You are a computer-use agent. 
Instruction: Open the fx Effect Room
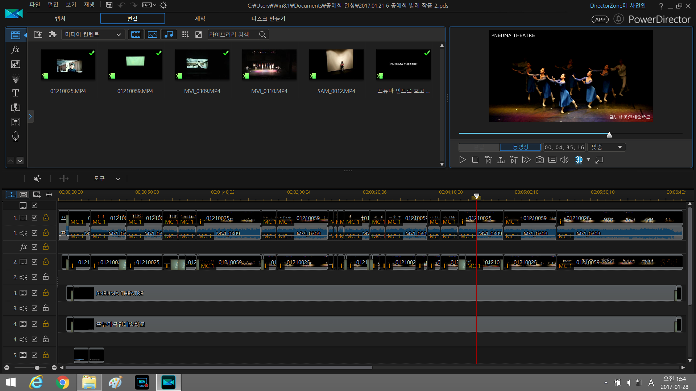click(x=15, y=50)
